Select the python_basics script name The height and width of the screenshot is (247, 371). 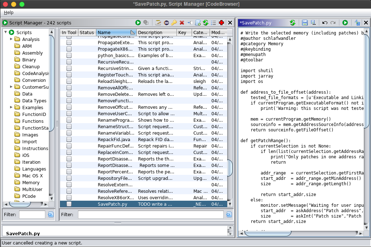[116, 56]
